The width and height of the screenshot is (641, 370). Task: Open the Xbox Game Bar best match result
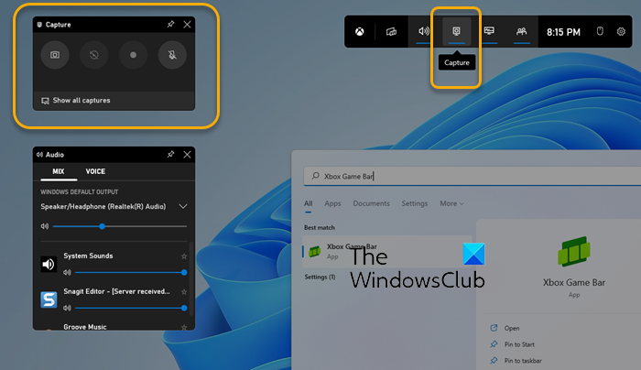click(x=387, y=252)
